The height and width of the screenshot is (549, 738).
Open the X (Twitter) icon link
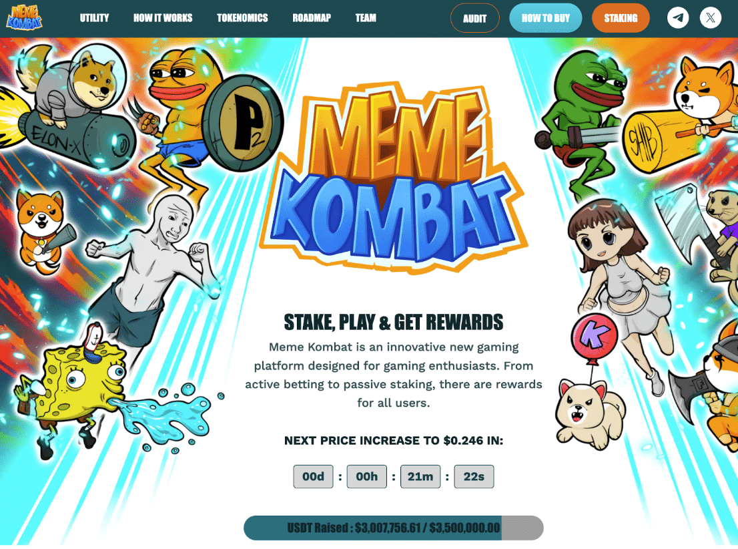710,18
